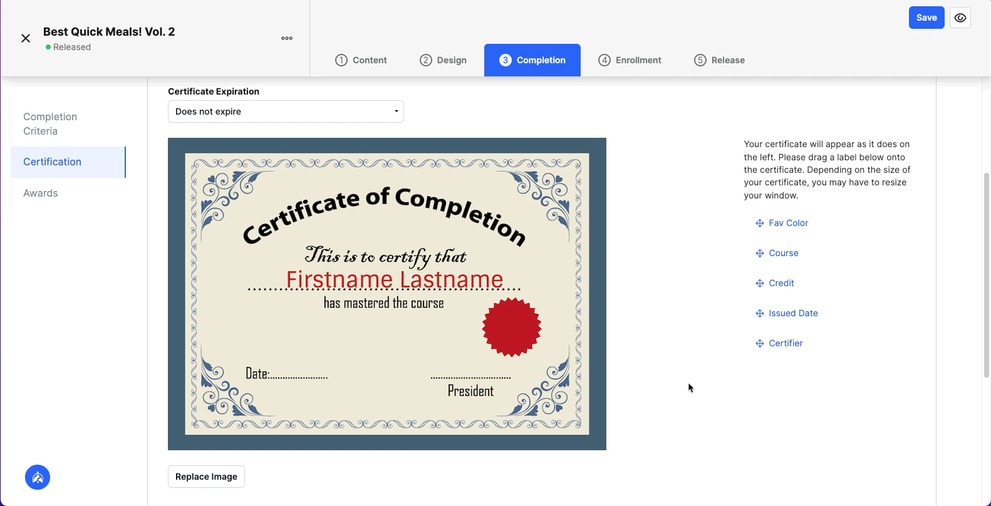This screenshot has height=506, width=991.
Task: Select the Certifier label
Action: point(786,343)
